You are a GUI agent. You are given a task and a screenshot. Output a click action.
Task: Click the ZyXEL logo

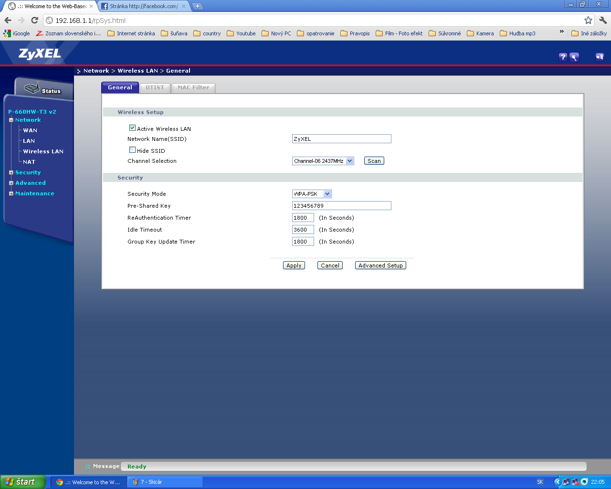click(40, 53)
